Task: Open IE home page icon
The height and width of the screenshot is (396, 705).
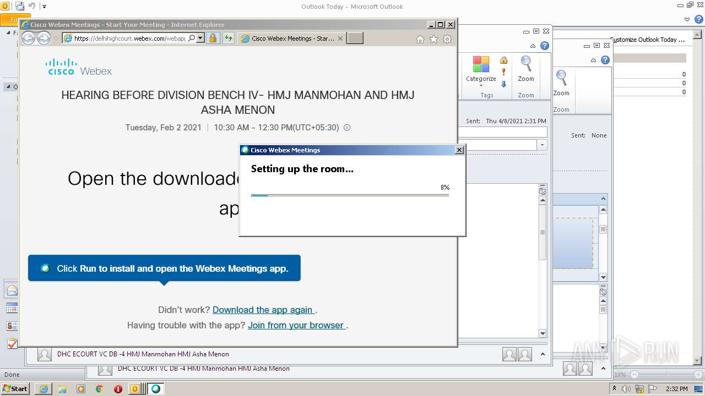Action: click(x=420, y=39)
